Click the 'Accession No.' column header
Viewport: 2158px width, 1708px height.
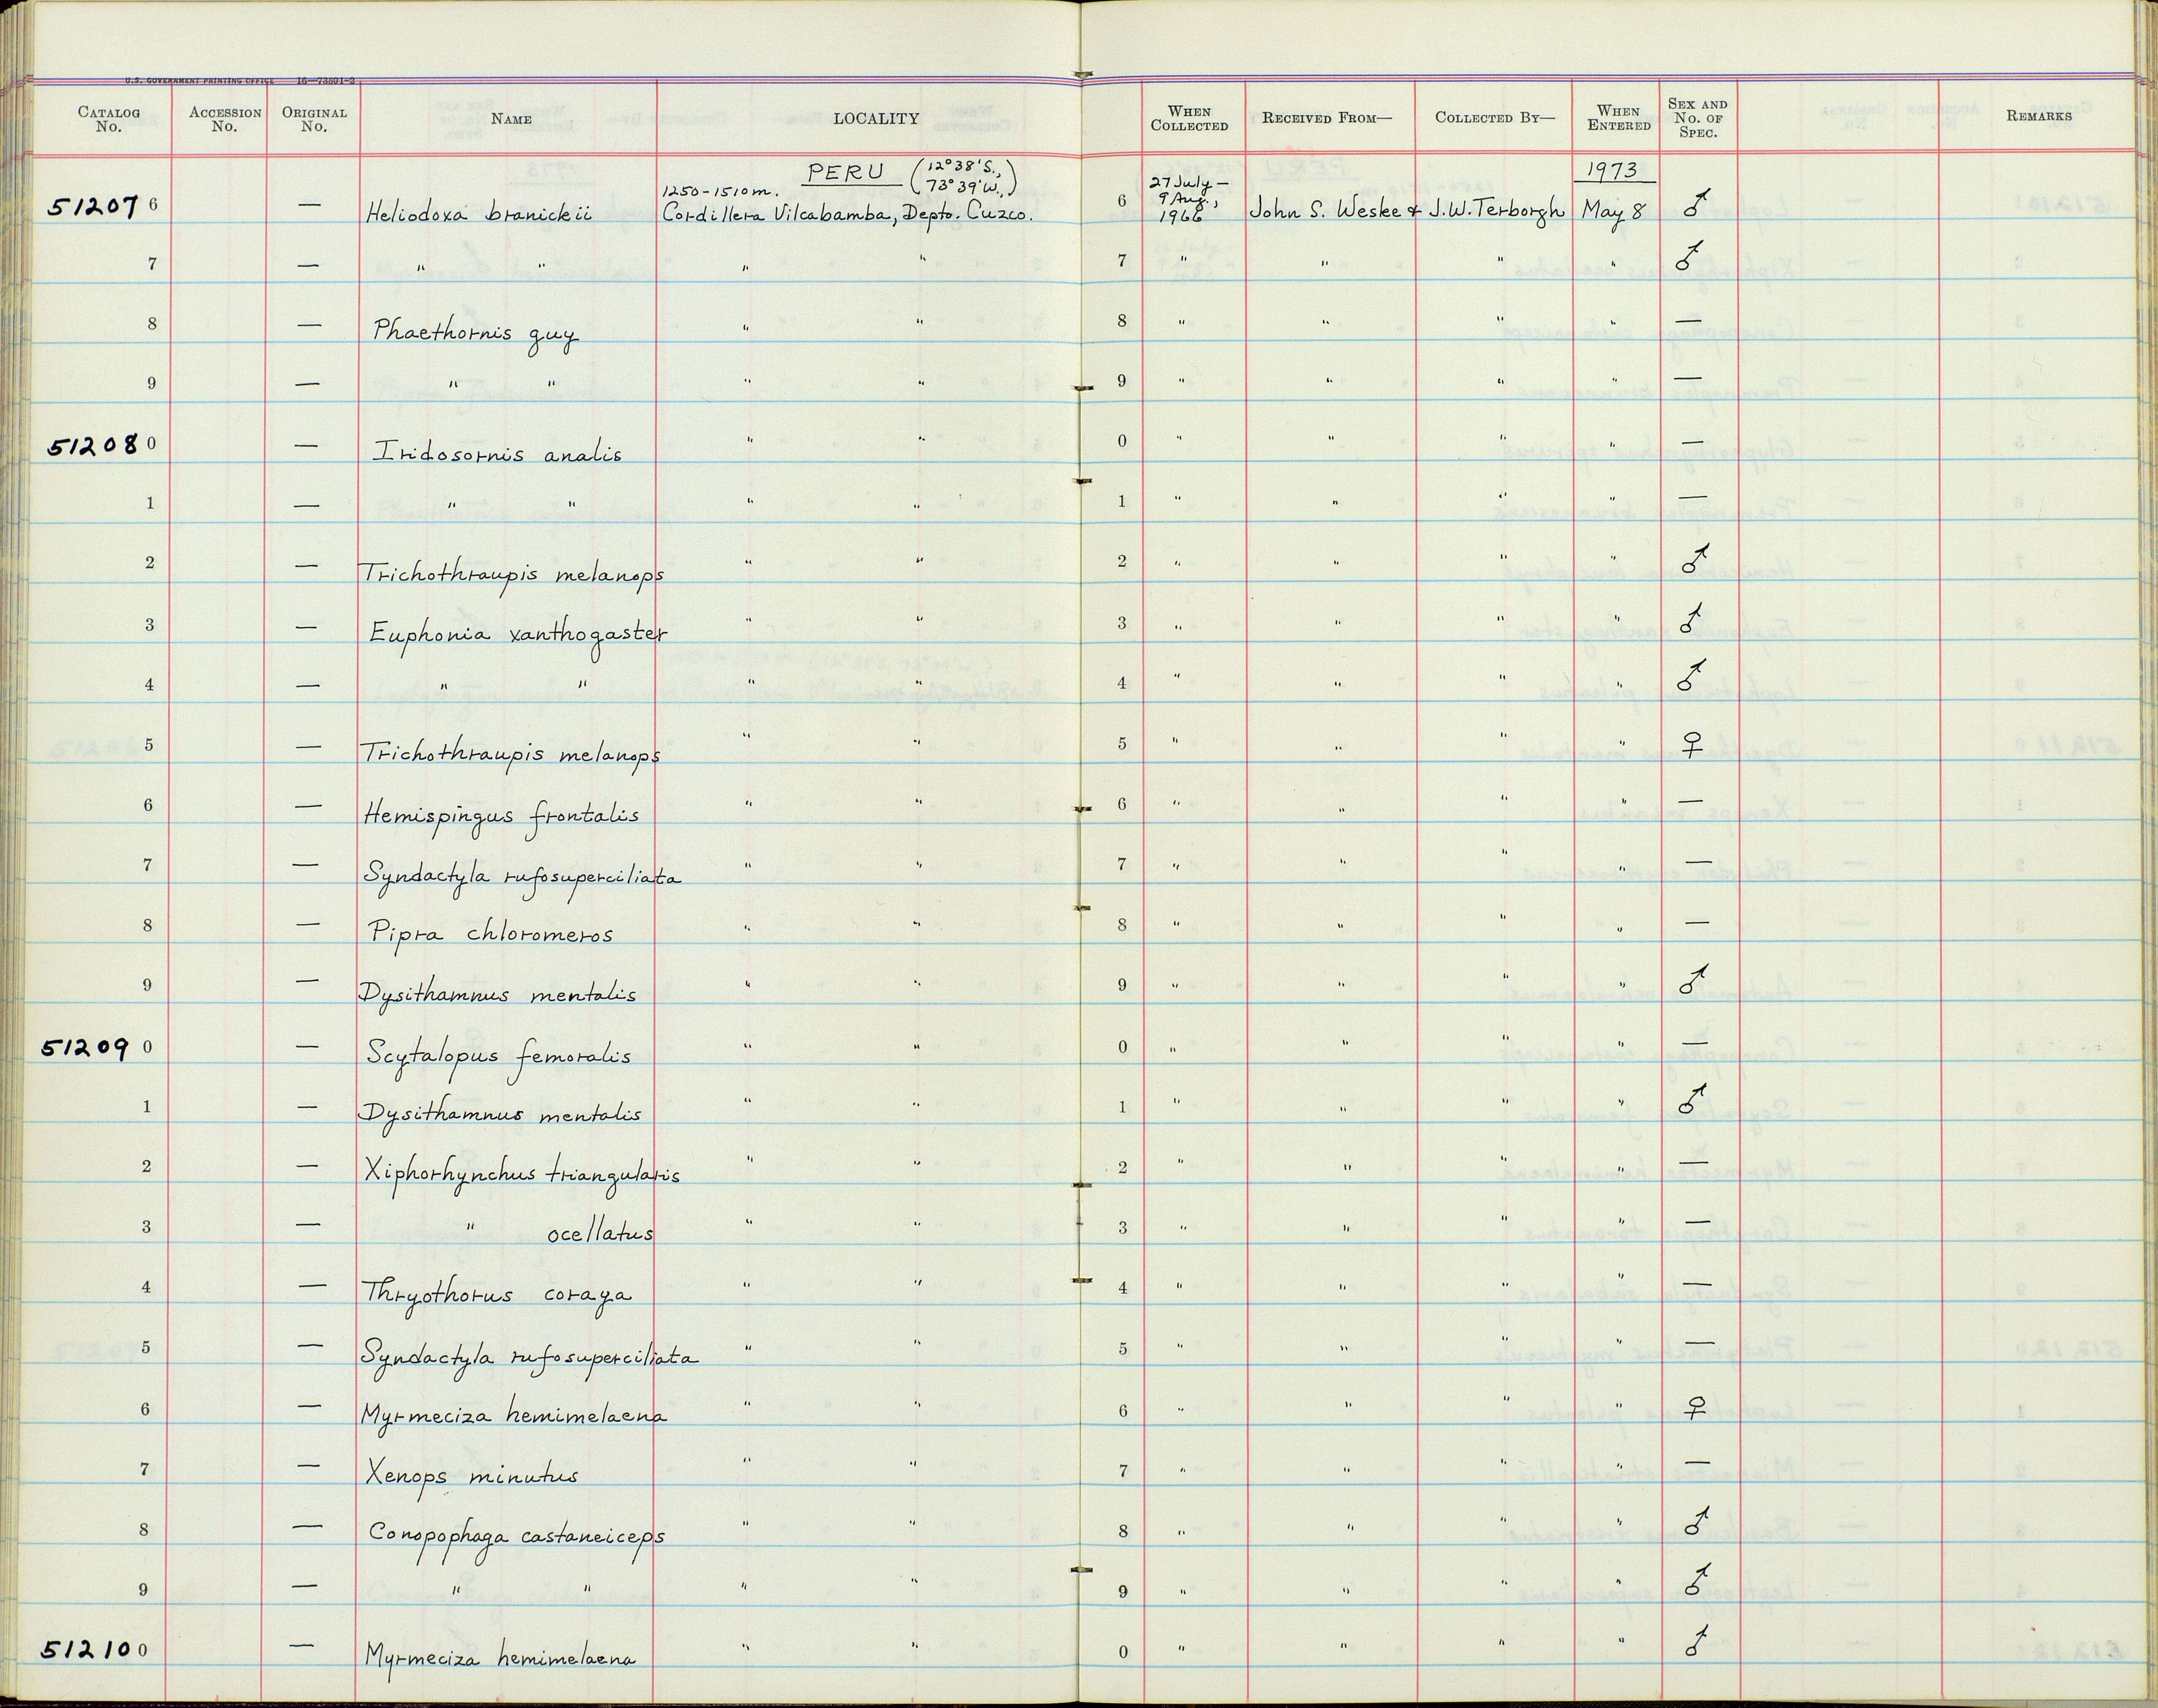(x=225, y=119)
